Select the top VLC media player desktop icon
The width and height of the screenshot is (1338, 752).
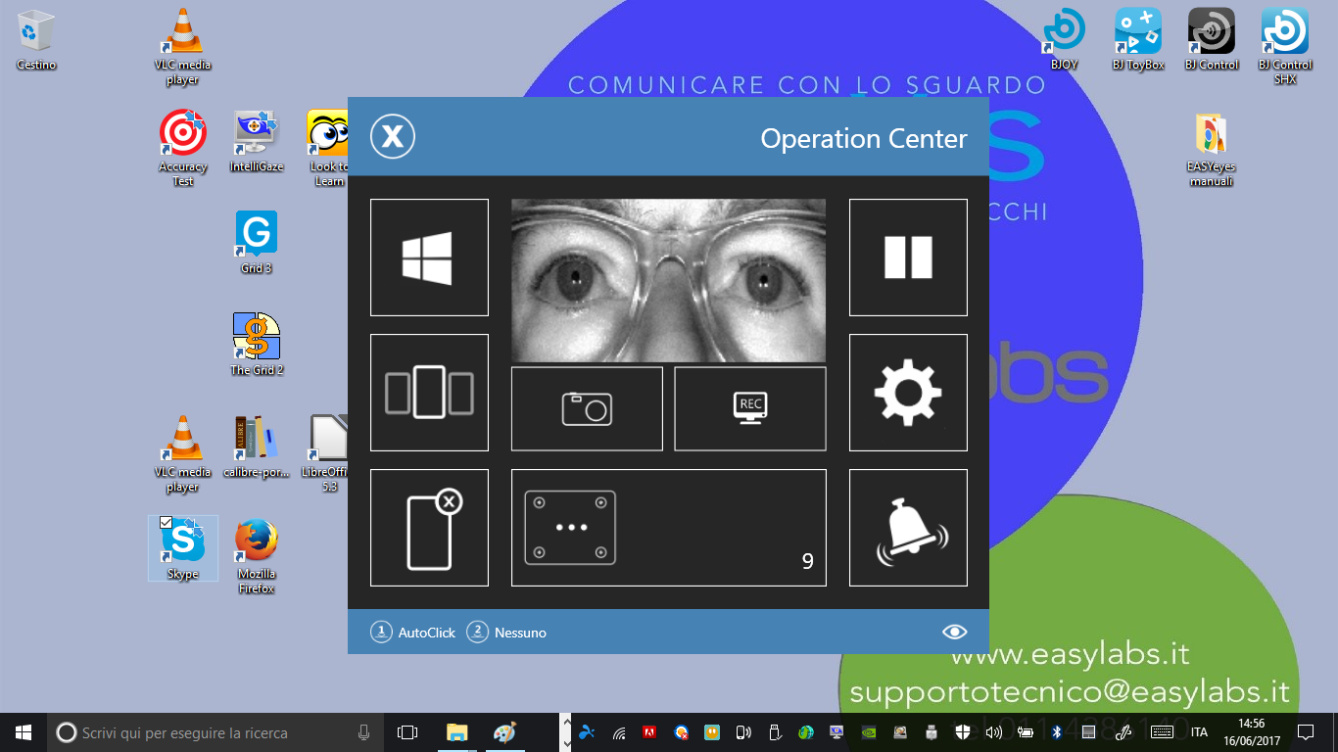click(x=182, y=47)
